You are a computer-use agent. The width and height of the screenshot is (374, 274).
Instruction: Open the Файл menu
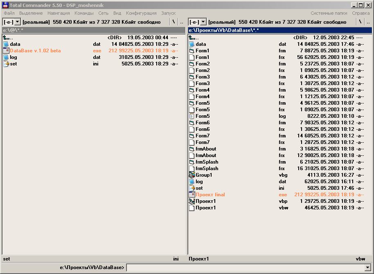coord(9,13)
